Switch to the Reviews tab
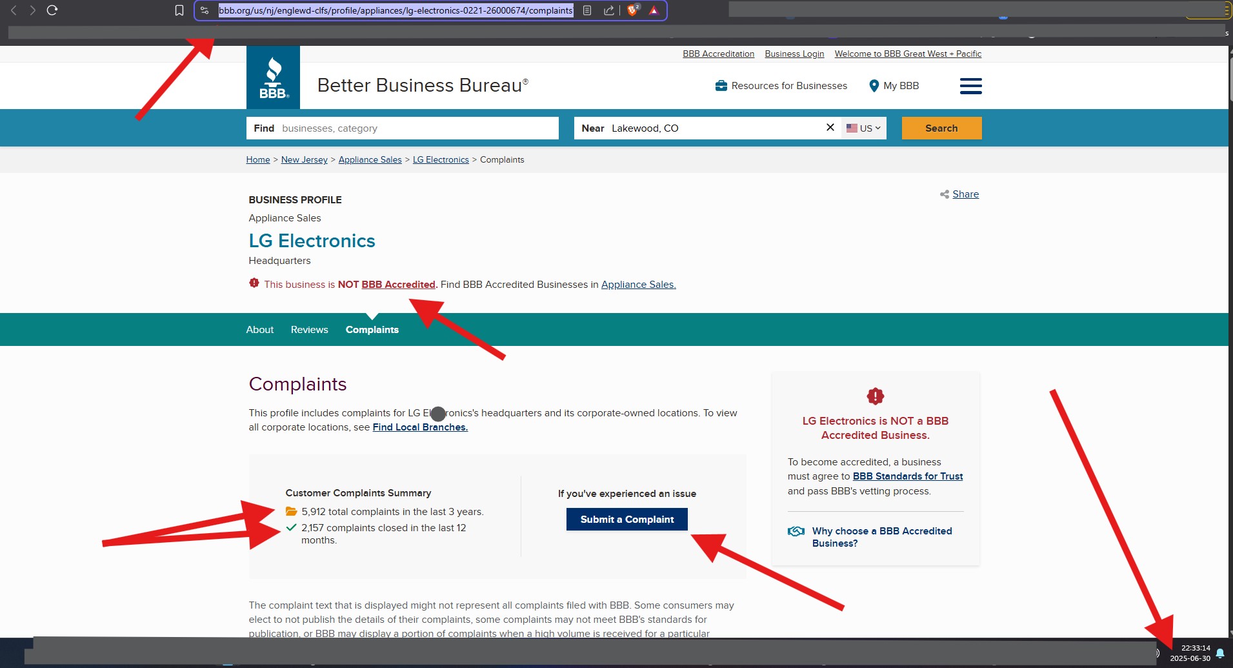 pyautogui.click(x=309, y=329)
